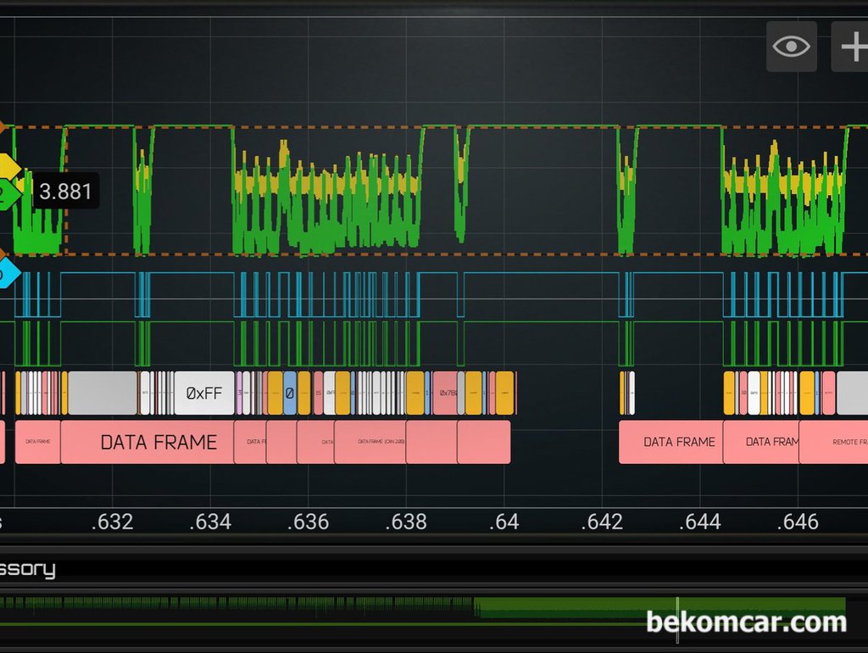Toggle the eye visibility icon

tap(792, 46)
